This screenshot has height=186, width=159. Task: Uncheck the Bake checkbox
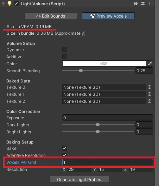click(x=65, y=148)
